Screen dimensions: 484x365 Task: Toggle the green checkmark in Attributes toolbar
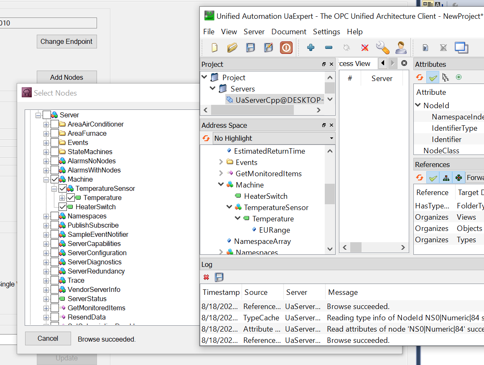pyautogui.click(x=433, y=77)
